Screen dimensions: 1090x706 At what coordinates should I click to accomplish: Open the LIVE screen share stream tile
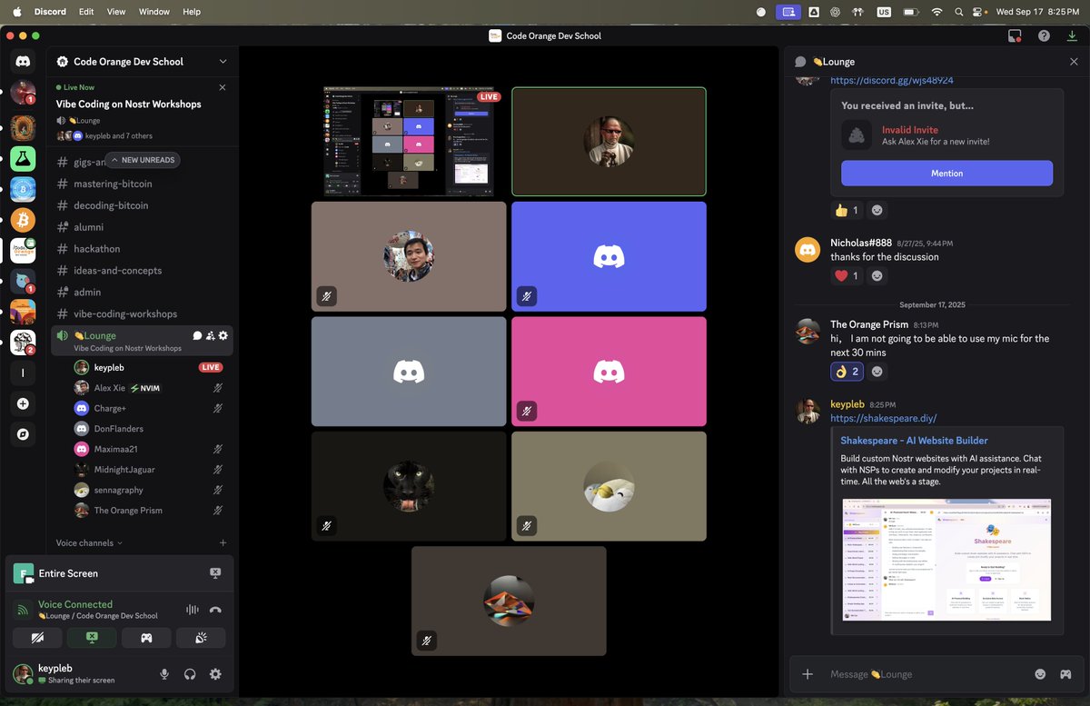pos(409,141)
